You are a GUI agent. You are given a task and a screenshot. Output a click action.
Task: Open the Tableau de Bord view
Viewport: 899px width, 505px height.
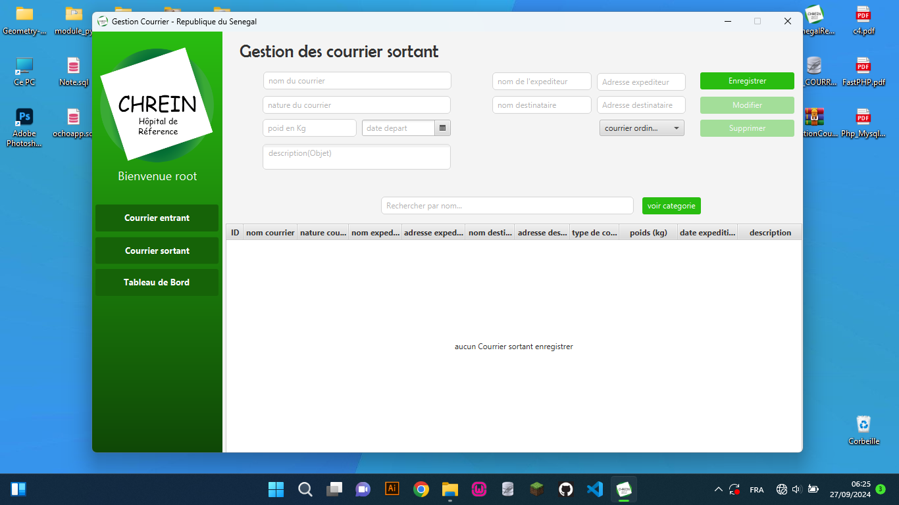click(157, 282)
